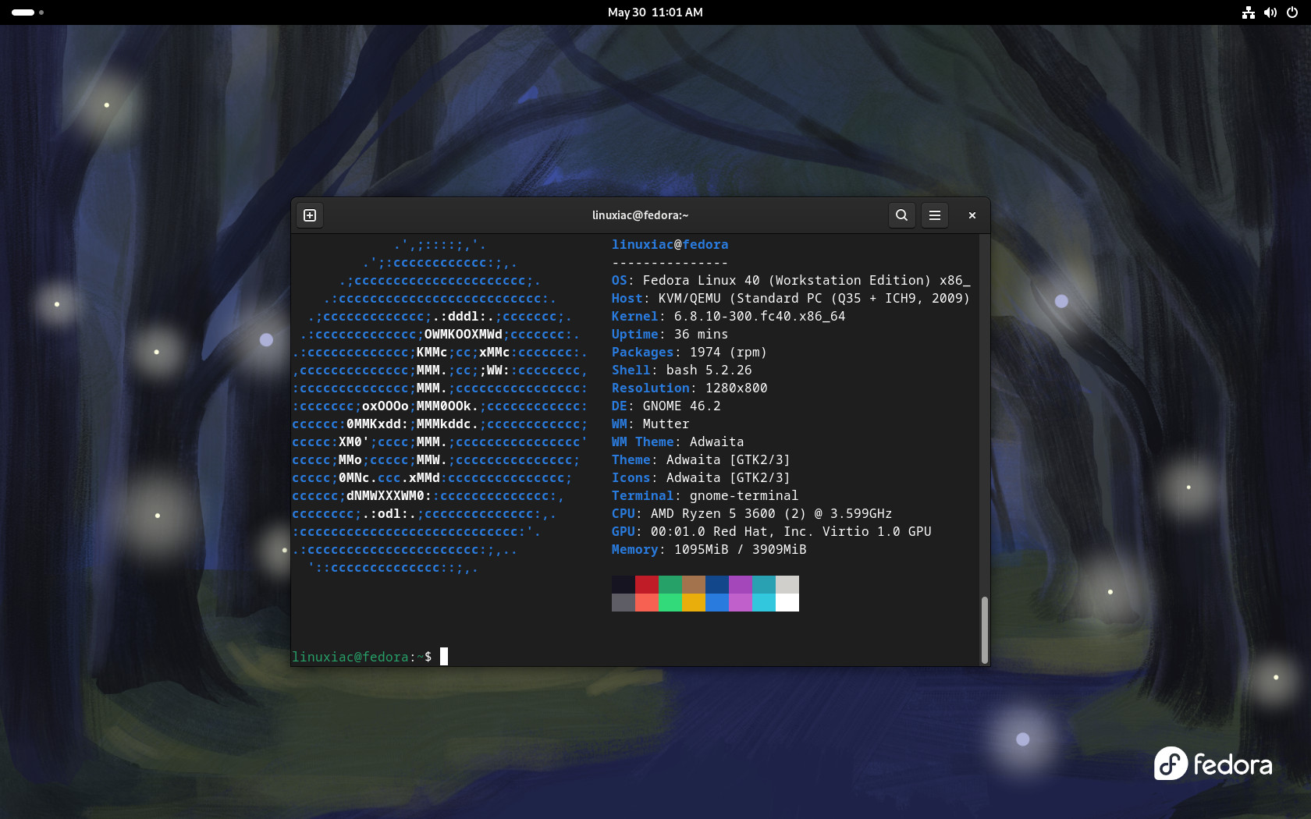The width and height of the screenshot is (1311, 819).
Task: Open the terminal search tool
Action: (901, 215)
